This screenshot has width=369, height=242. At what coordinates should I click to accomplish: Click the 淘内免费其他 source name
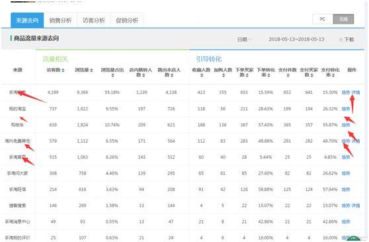[17, 141]
